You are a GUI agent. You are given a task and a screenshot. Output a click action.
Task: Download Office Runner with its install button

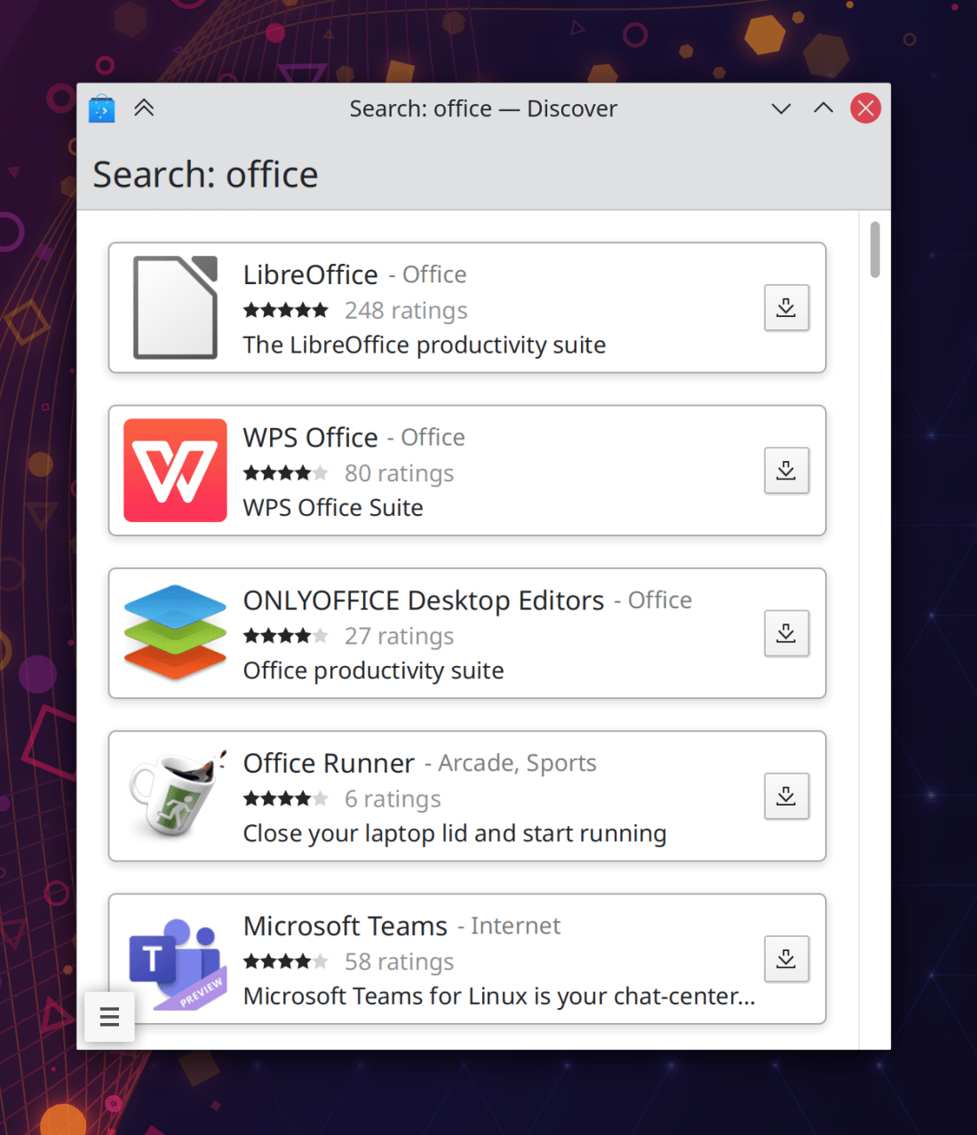pyautogui.click(x=786, y=796)
